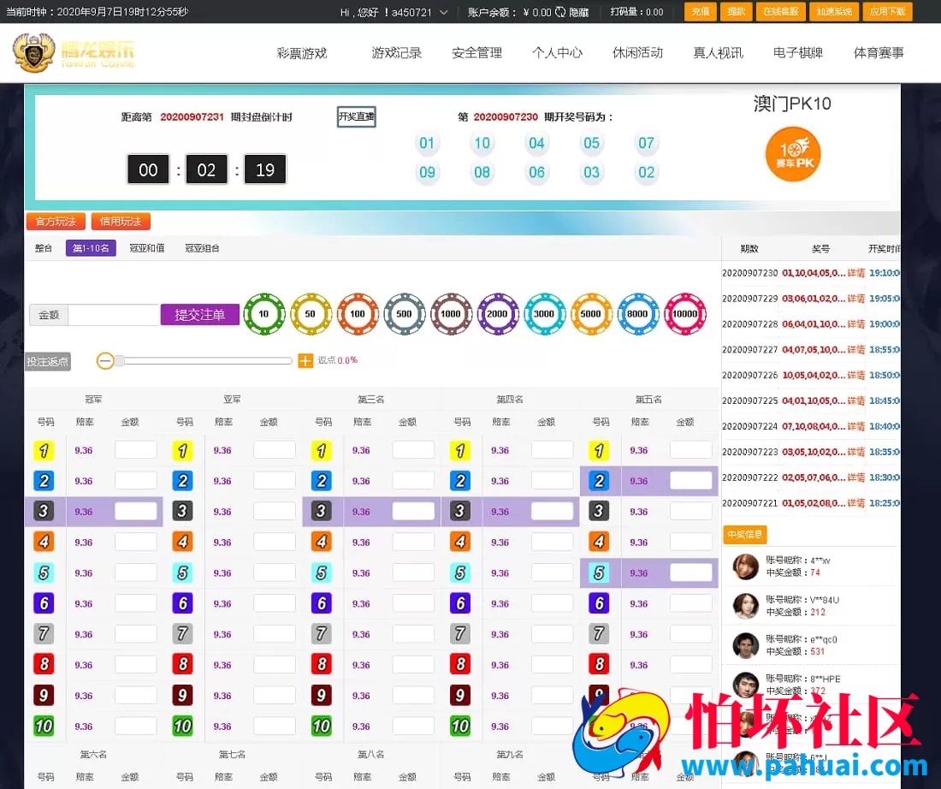Click the plus icon to increase 返点
Screen dimensions: 941x789
click(x=305, y=360)
